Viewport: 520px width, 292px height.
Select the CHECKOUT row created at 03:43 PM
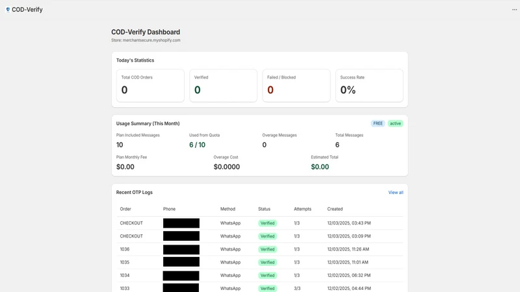tap(259, 223)
